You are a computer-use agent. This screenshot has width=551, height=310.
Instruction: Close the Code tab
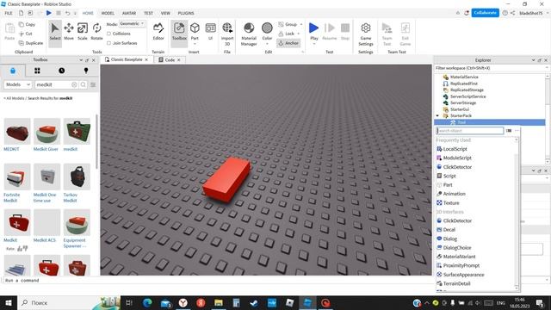(179, 60)
